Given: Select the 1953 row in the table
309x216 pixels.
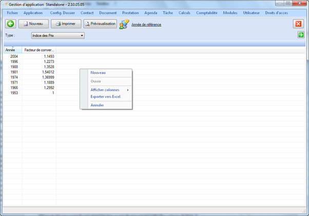Looking at the screenshot, I should [x=14, y=93].
